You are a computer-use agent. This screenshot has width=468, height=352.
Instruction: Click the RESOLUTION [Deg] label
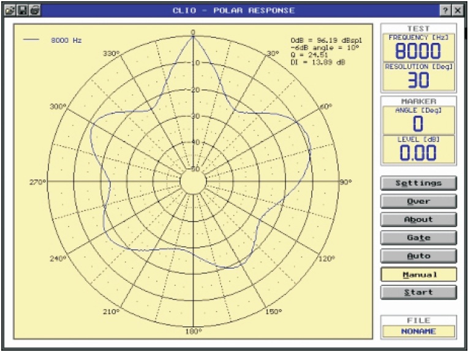pyautogui.click(x=418, y=67)
